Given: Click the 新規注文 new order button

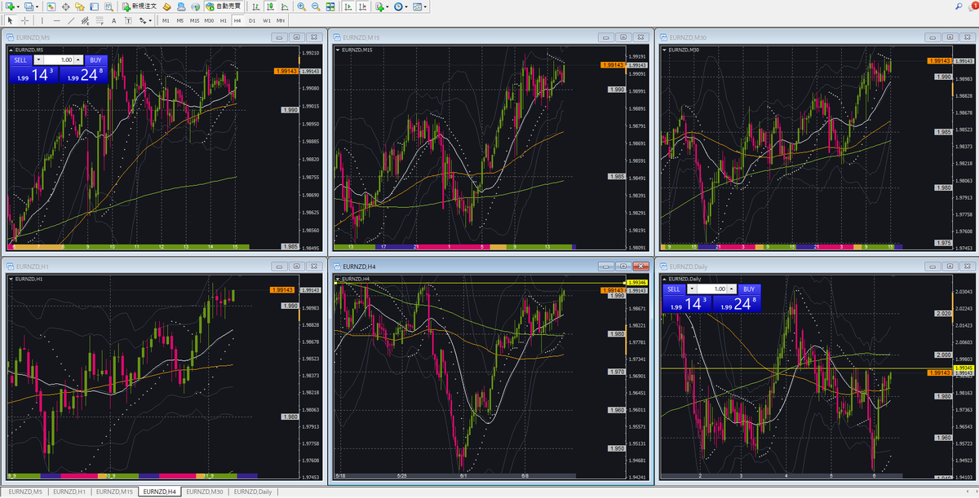Looking at the screenshot, I should click(x=140, y=7).
